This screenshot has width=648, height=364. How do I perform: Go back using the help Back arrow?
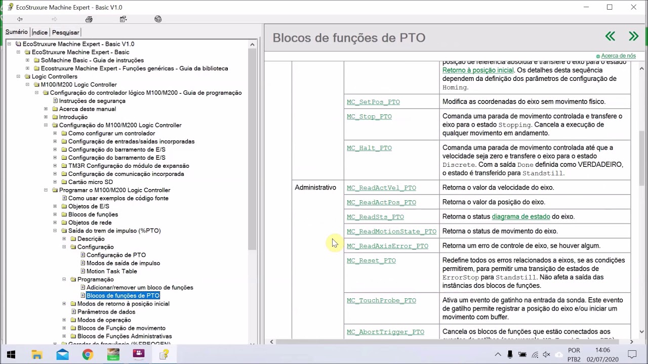click(20, 19)
